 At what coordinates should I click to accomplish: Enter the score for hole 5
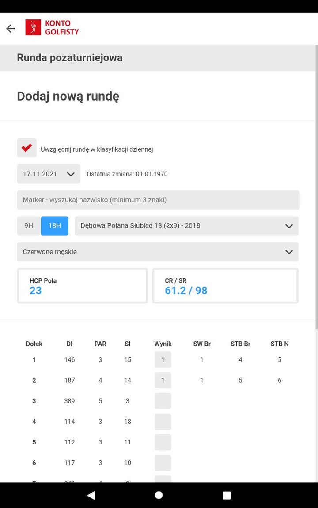click(x=163, y=442)
